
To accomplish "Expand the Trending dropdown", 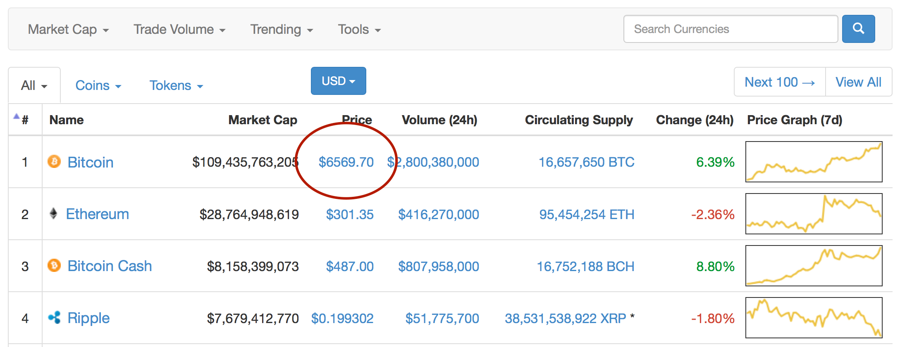I will [x=282, y=29].
